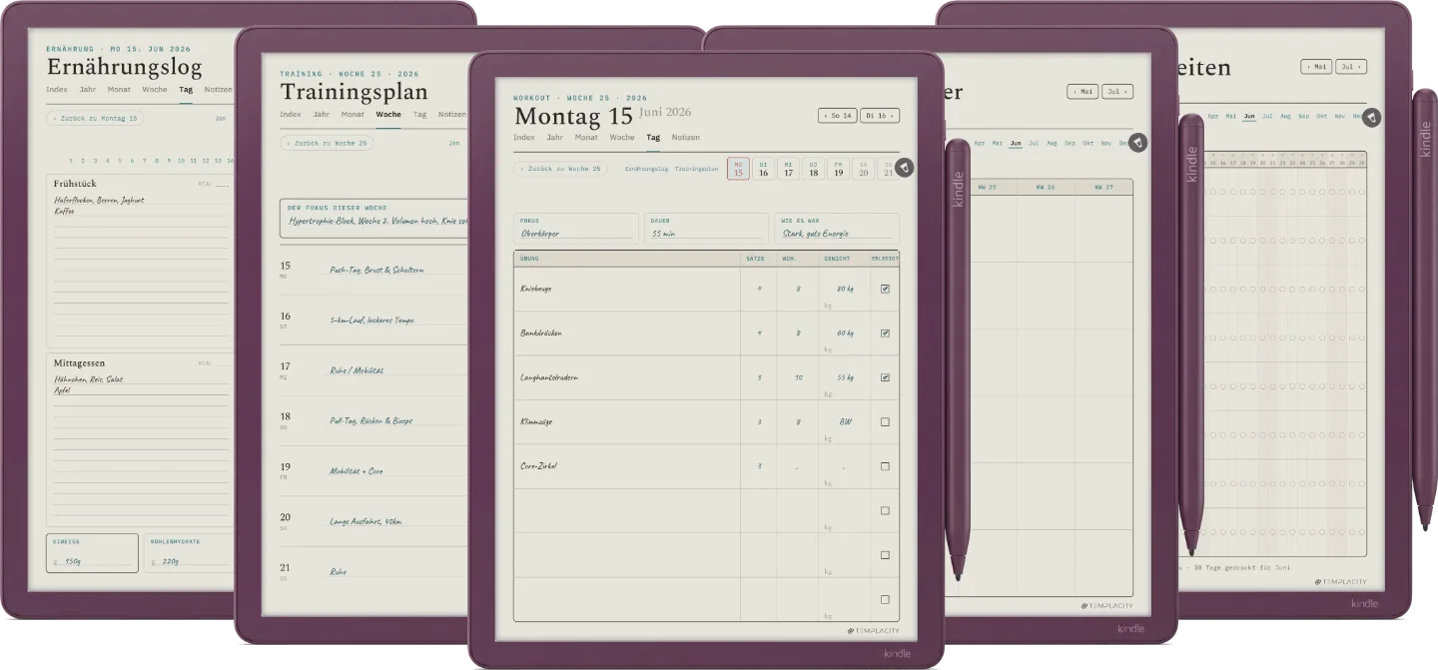Select day FR 19 in the week strip
Image resolution: width=1438 pixels, height=670 pixels.
click(x=838, y=169)
